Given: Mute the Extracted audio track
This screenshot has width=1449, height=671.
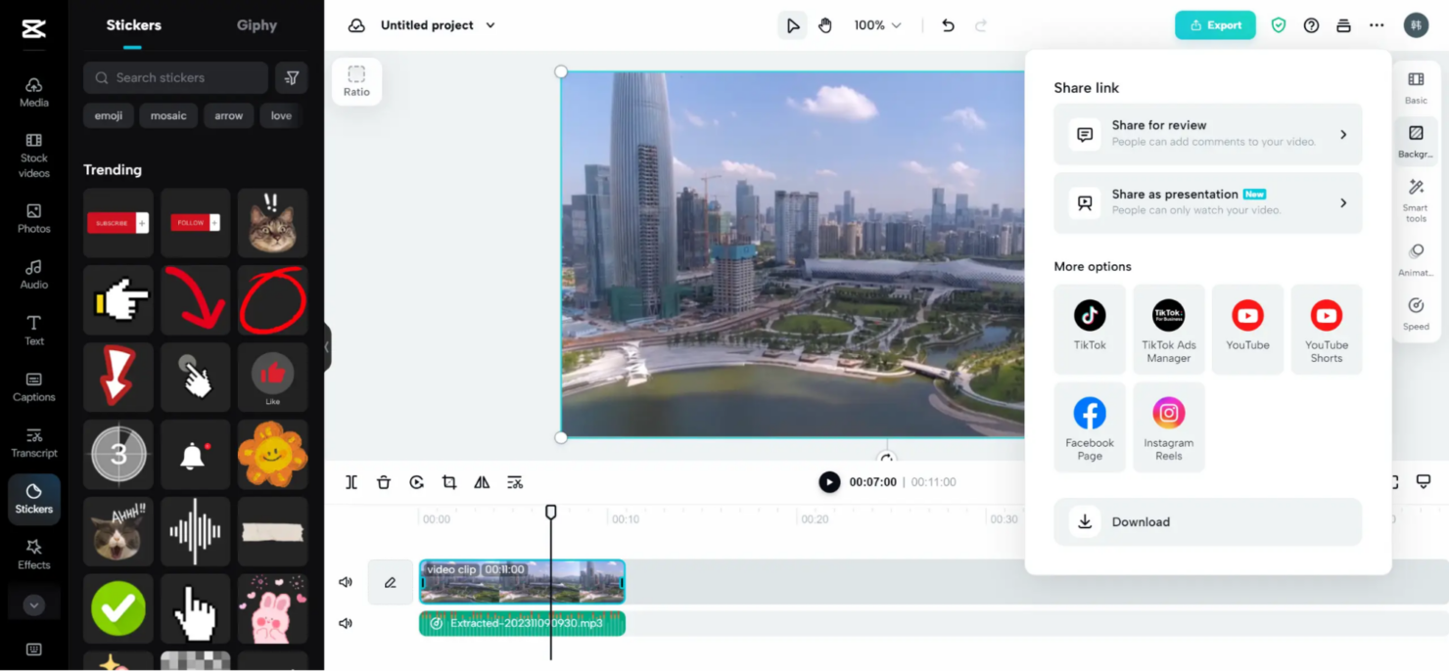Looking at the screenshot, I should tap(345, 622).
